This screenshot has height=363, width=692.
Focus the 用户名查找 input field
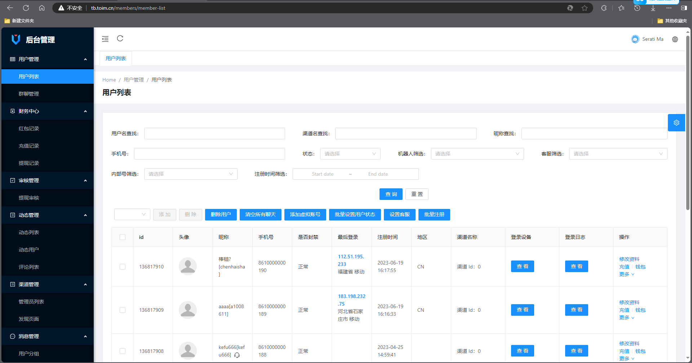pos(214,134)
